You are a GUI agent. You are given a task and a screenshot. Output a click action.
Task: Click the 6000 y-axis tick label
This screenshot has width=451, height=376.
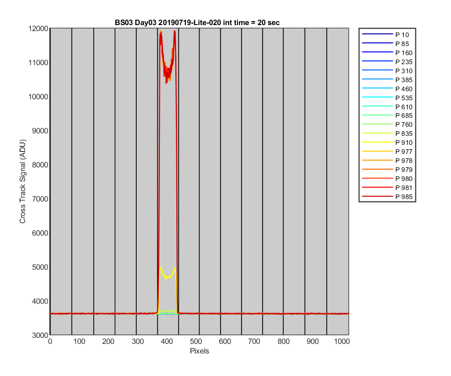(40, 233)
